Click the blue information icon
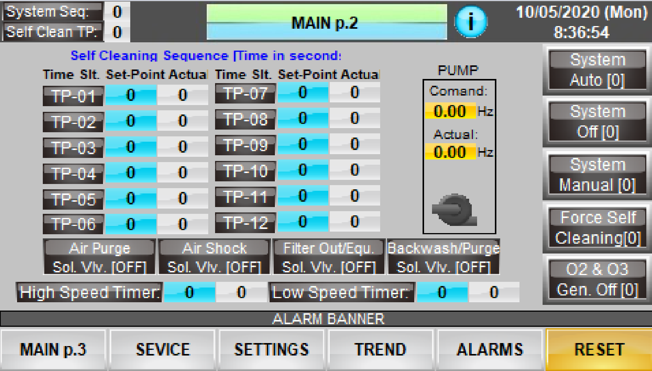The width and height of the screenshot is (652, 371). coord(470,22)
